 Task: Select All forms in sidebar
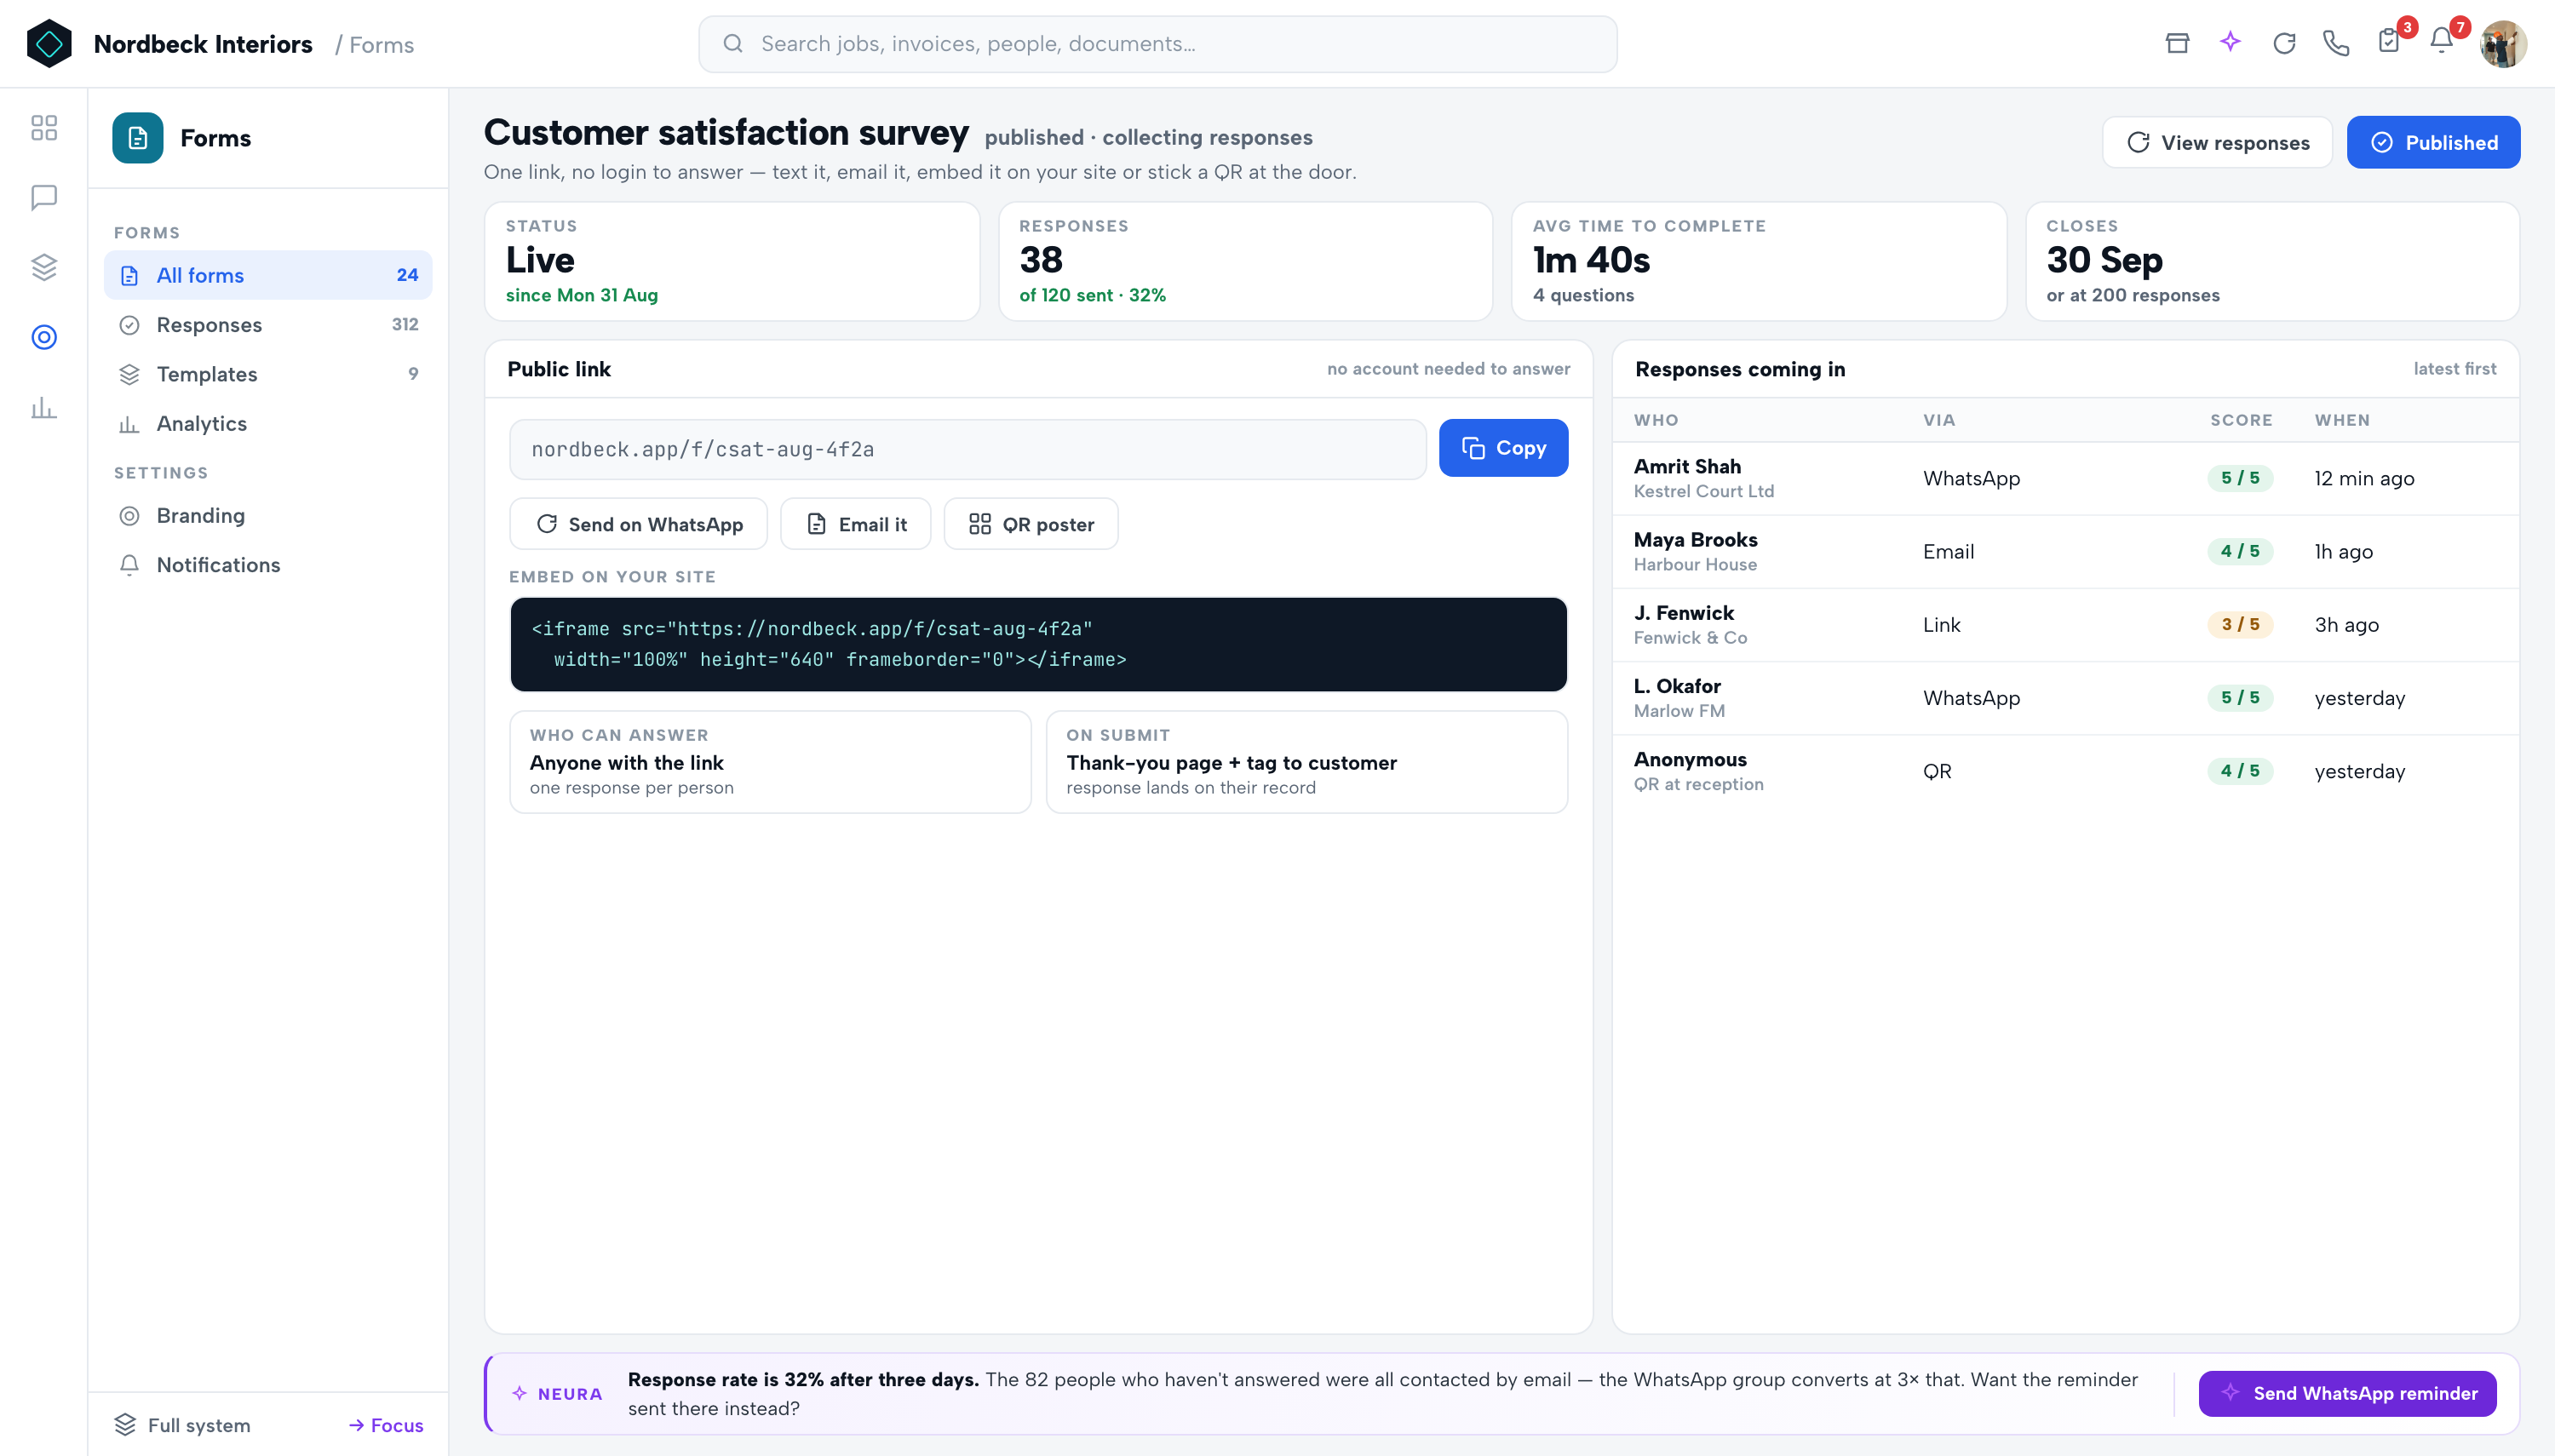268,275
